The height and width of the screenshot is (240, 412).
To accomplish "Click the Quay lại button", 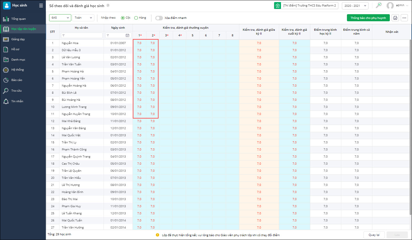I will coord(374,235).
